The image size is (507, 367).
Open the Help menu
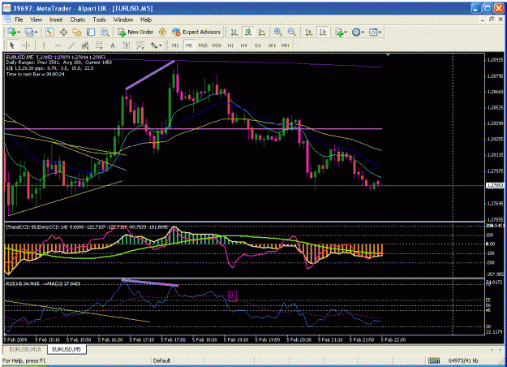pyautogui.click(x=146, y=19)
